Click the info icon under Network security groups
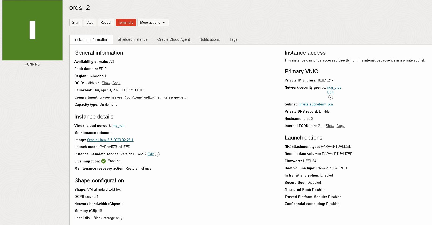Viewport: 432px width, 225px height. (x=330, y=97)
